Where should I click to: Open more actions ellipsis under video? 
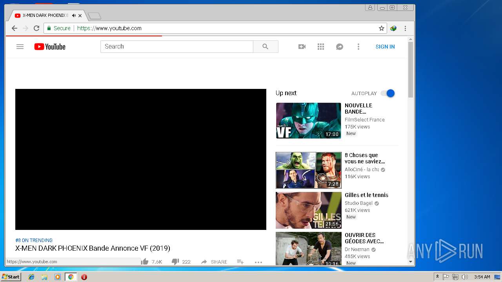pyautogui.click(x=258, y=262)
